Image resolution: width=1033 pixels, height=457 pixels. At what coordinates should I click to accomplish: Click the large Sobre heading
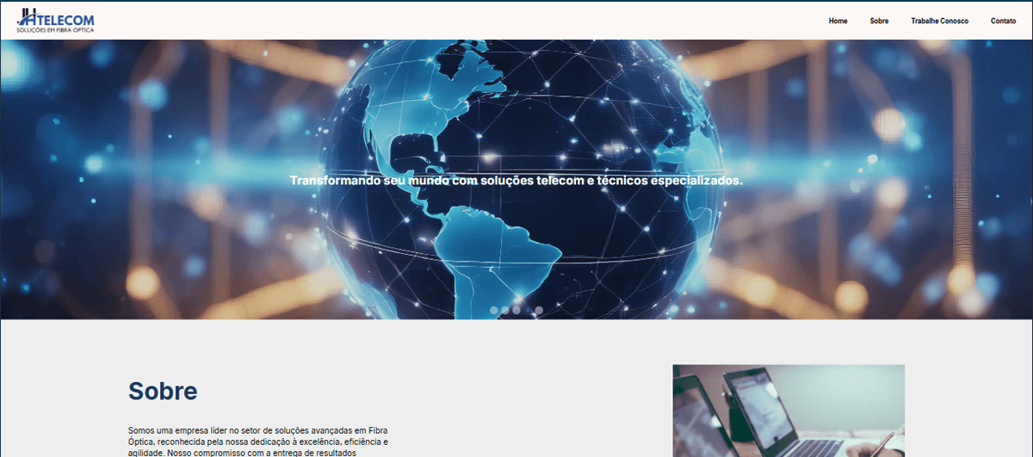coord(163,392)
